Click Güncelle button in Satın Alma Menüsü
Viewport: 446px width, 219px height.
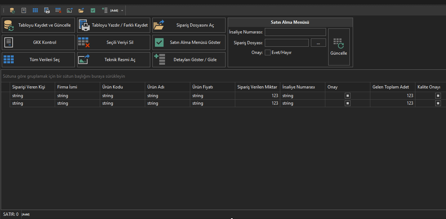click(x=339, y=47)
